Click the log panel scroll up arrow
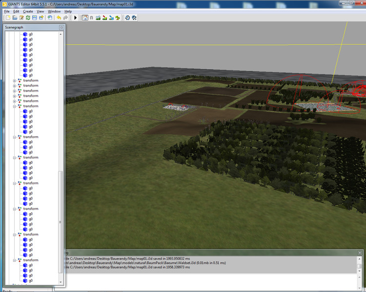Viewport: 366px width, 292px height. click(360, 259)
